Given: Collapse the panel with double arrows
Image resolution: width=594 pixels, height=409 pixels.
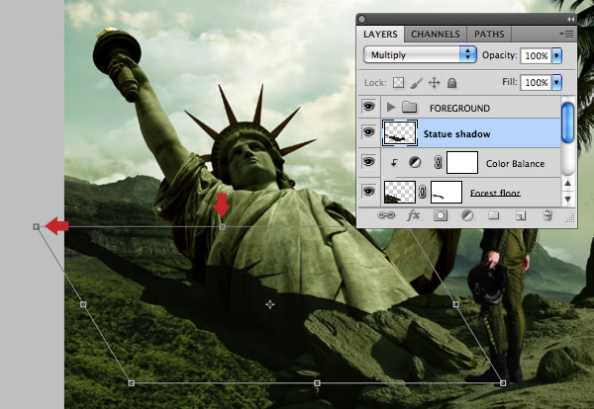Looking at the screenshot, I should (x=570, y=20).
